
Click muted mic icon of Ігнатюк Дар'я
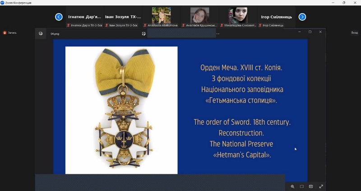click(68, 25)
